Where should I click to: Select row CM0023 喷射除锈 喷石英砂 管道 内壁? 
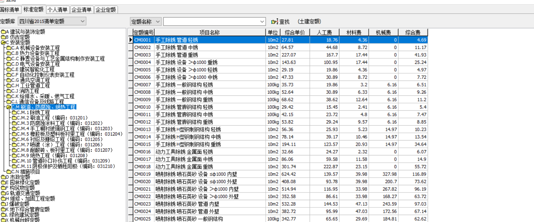pos(280,204)
